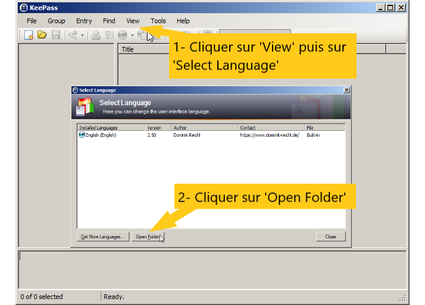Sort by Contact column header

(271, 127)
